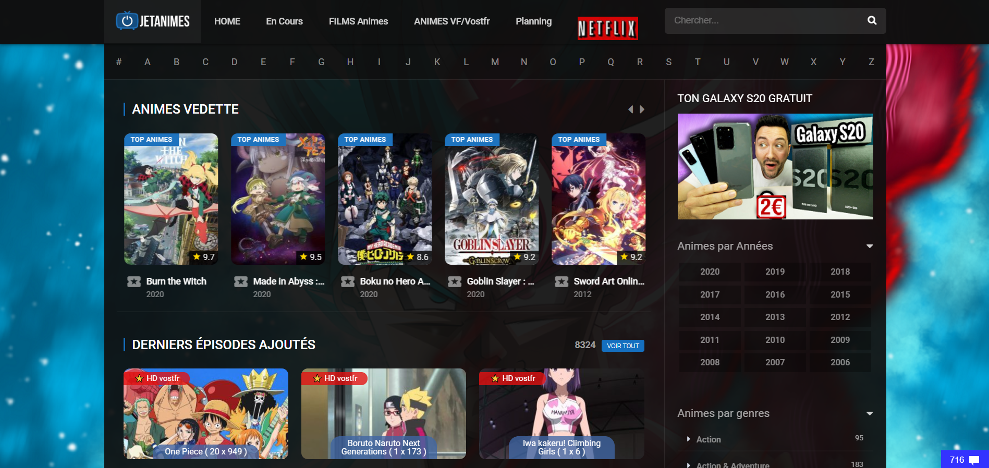
Task: Open the Action genre link
Action: (709, 439)
